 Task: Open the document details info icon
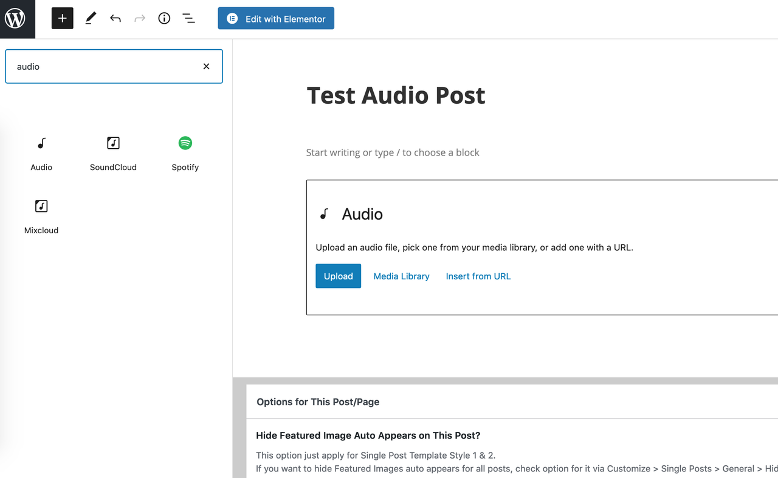[164, 18]
